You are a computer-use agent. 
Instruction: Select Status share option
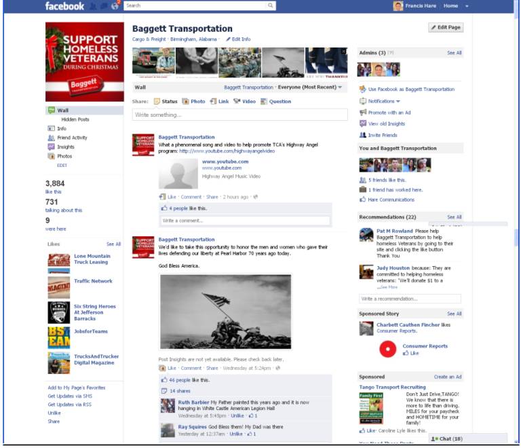click(166, 101)
